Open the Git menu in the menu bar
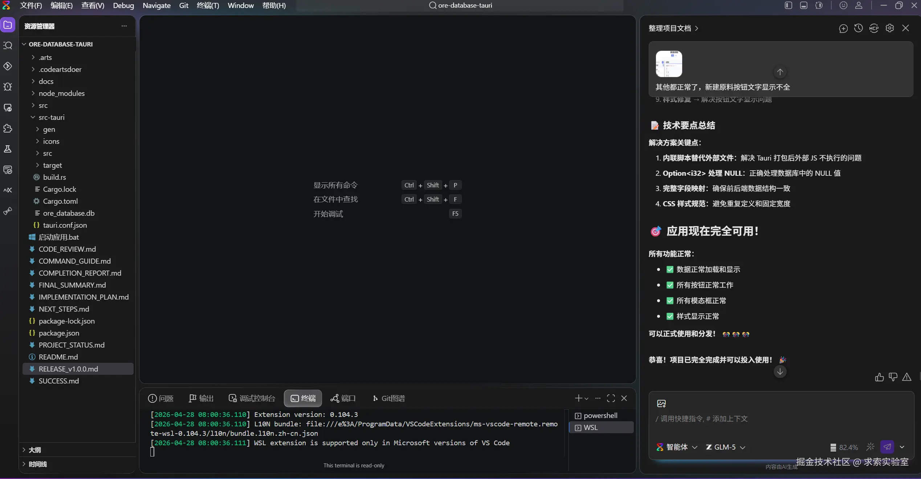 [183, 5]
